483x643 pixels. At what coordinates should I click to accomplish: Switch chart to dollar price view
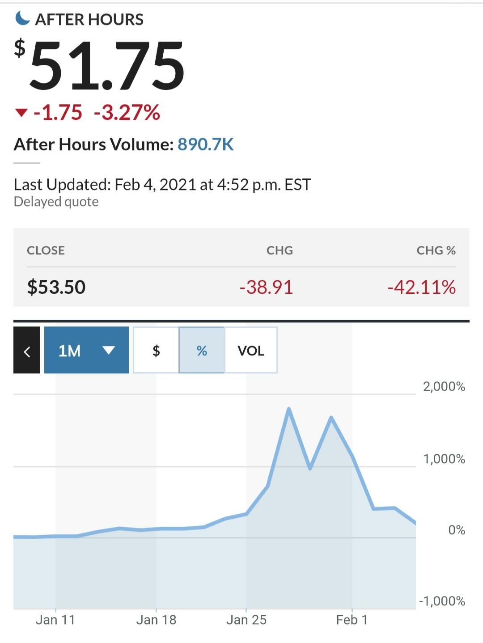[x=156, y=350]
